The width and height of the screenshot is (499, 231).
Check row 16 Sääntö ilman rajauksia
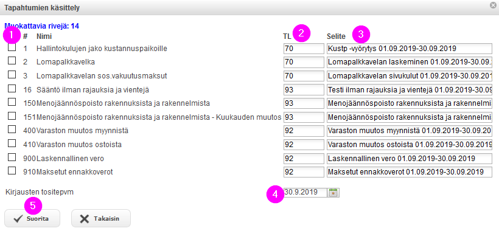[x=12, y=89]
